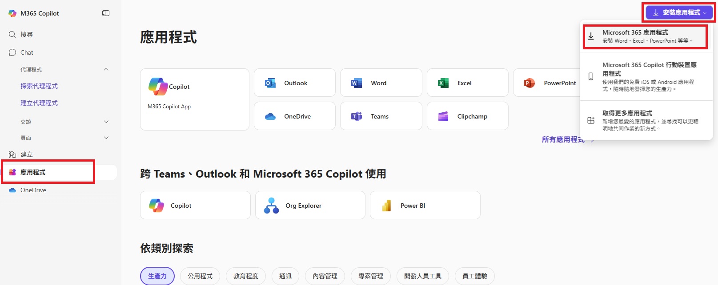This screenshot has height=285, width=718.
Task: Click the Clipchamp label in app card
Action: [x=472, y=116]
